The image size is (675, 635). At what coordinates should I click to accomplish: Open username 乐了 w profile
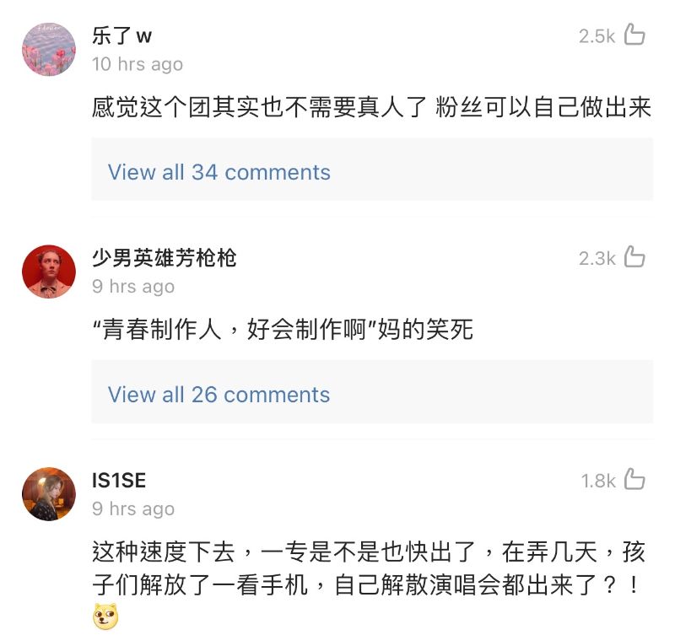121,35
